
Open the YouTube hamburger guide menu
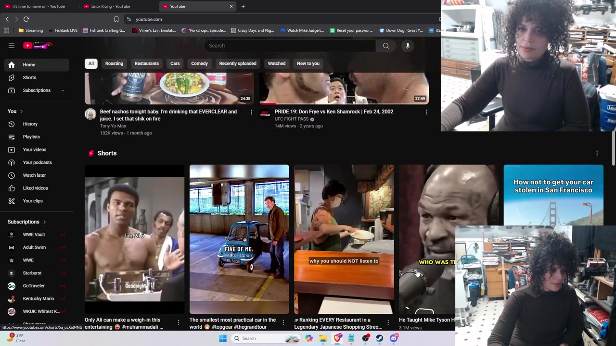click(x=12, y=46)
